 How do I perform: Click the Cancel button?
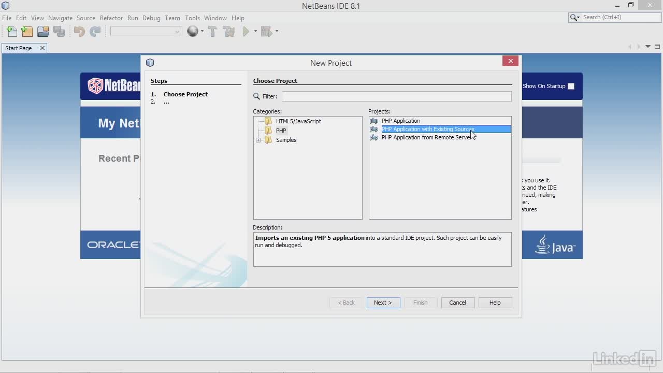pos(457,303)
